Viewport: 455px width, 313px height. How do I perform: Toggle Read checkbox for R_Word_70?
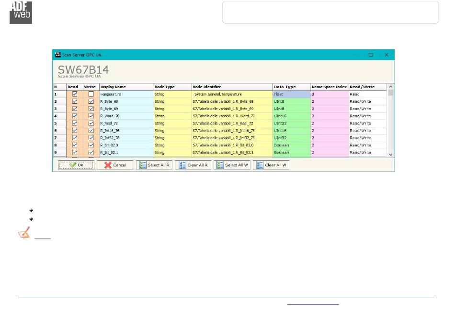point(75,116)
